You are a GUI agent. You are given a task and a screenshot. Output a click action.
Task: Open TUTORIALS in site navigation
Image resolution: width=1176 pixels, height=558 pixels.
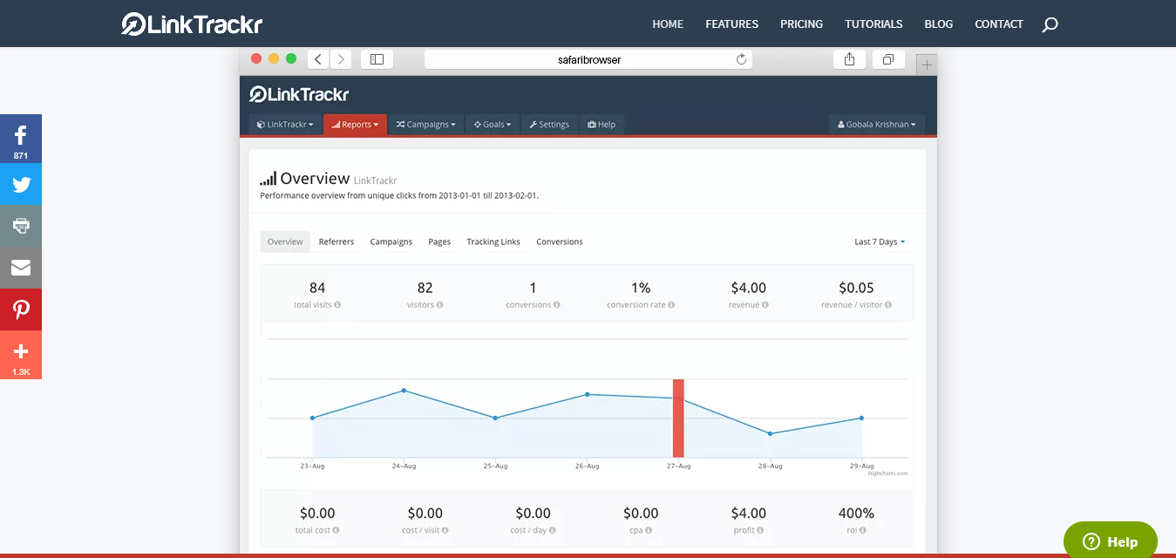874,24
